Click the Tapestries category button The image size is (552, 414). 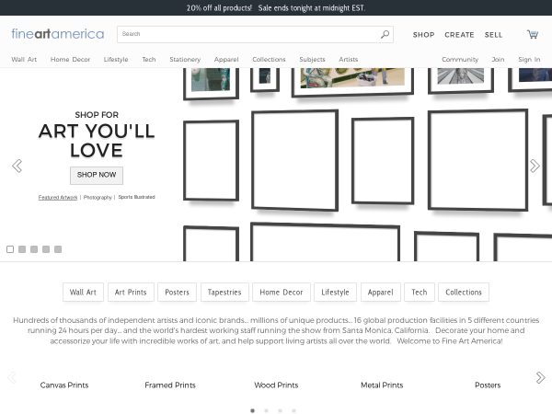(224, 293)
